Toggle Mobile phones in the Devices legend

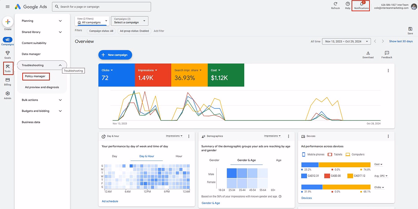[312, 155]
